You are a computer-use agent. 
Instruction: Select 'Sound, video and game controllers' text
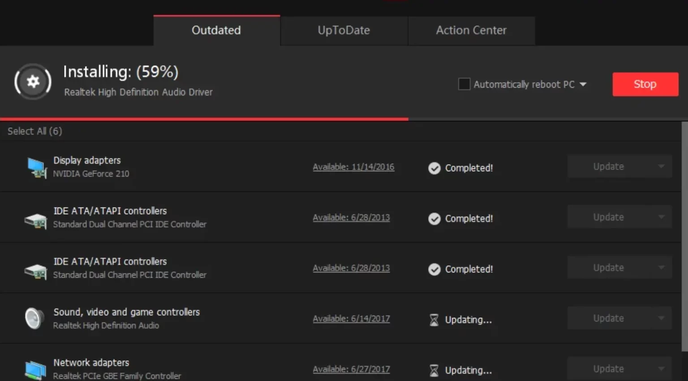coord(127,312)
